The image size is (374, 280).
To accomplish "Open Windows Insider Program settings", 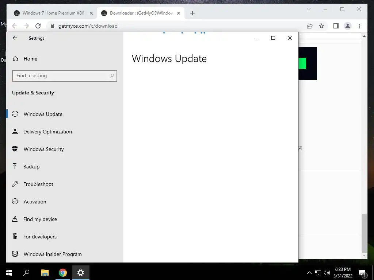I will click(x=64, y=254).
